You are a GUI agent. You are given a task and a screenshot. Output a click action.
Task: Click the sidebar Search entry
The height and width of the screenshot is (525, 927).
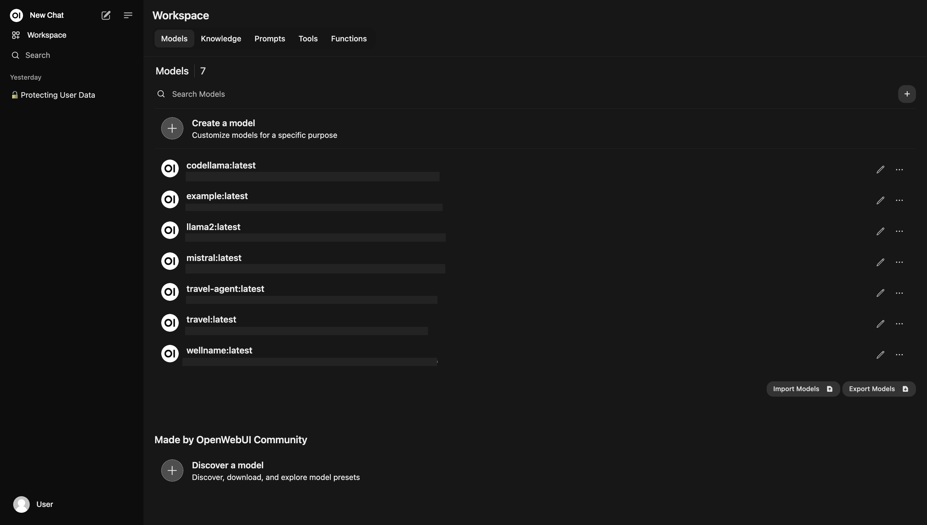(x=71, y=55)
